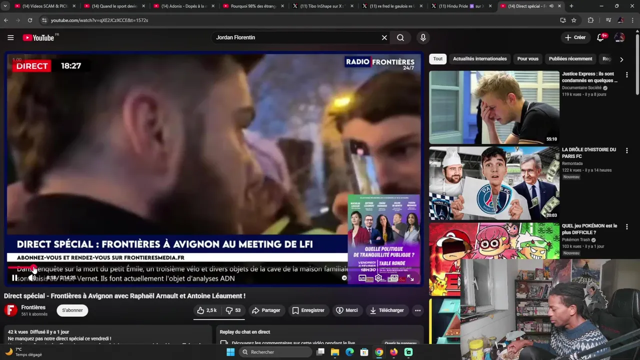
Task: Switch the player to theater mode
Action: pos(394,278)
